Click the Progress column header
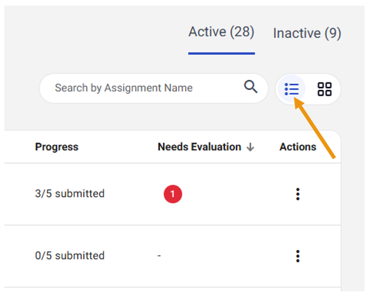 tap(57, 147)
